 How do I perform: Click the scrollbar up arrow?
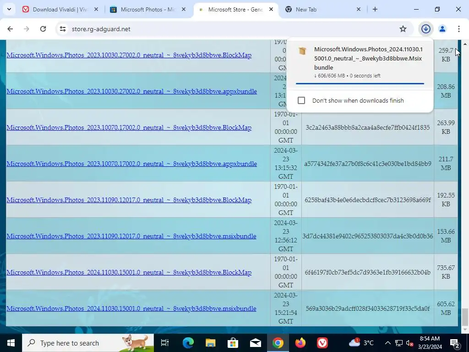pos(465,44)
